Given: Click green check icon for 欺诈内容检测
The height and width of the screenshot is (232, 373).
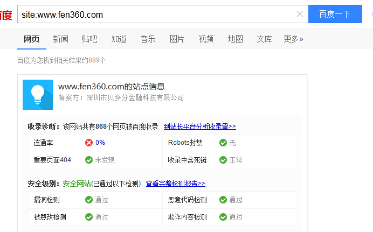Looking at the screenshot, I should (223, 217).
